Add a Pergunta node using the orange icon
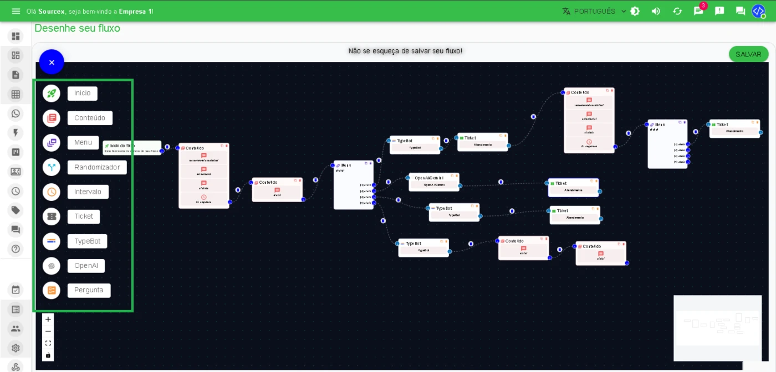This screenshot has width=776, height=372. (52, 290)
